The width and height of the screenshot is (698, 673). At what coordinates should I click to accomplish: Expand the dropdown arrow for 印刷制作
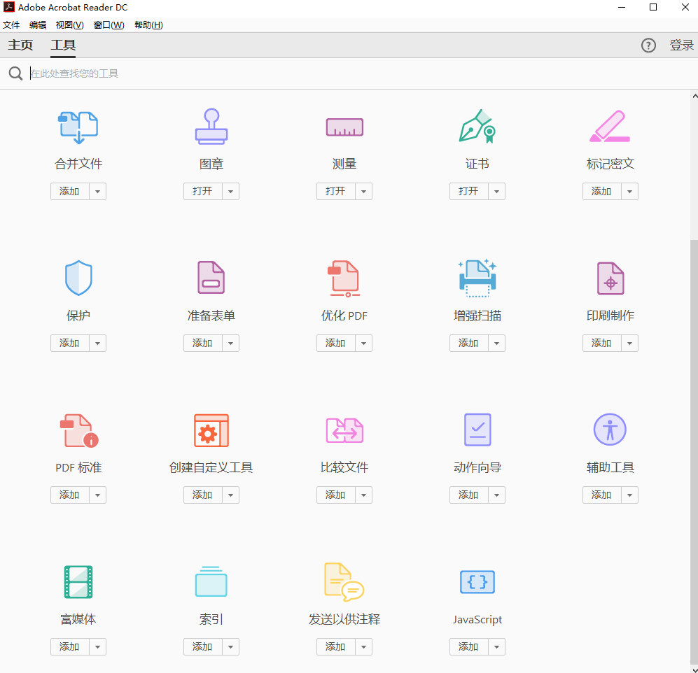pos(629,343)
